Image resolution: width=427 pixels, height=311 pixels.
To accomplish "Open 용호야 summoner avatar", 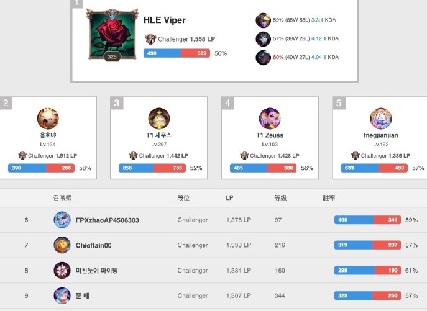I will pyautogui.click(x=48, y=119).
